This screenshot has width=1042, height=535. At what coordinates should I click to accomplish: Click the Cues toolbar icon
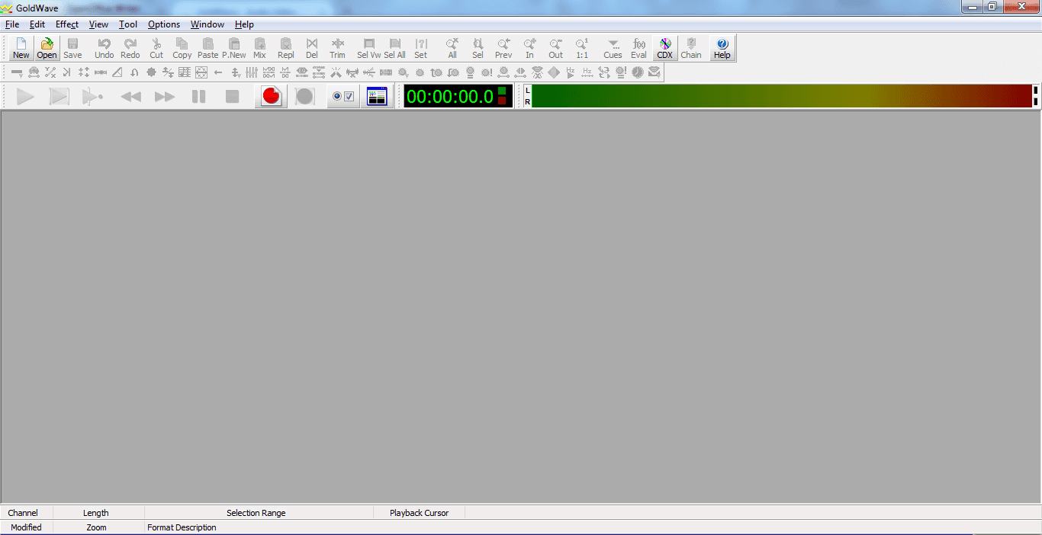point(613,48)
